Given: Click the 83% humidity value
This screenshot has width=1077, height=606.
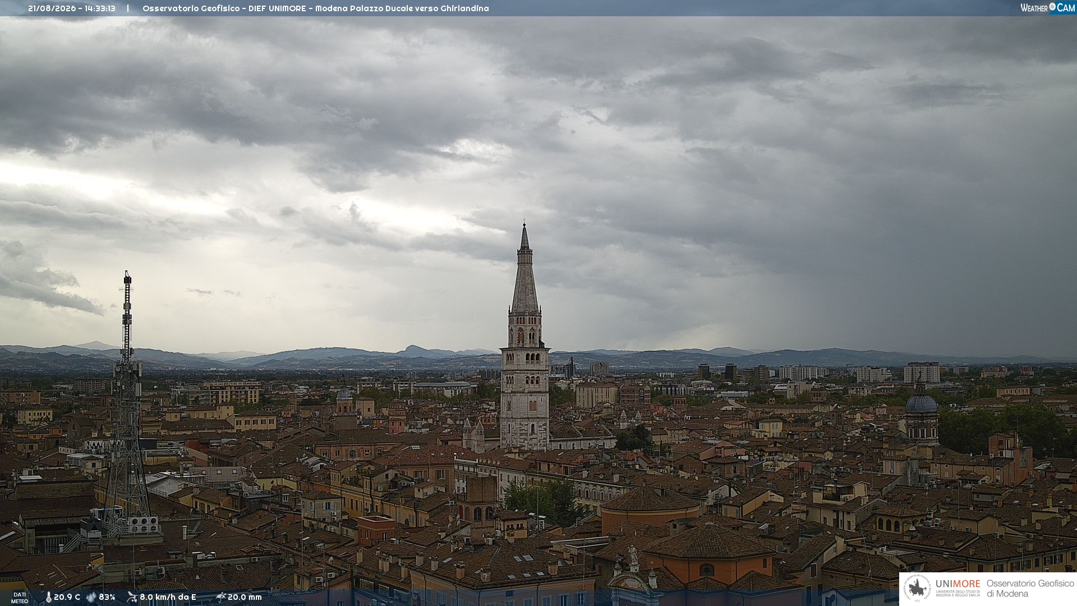Looking at the screenshot, I should tap(107, 597).
